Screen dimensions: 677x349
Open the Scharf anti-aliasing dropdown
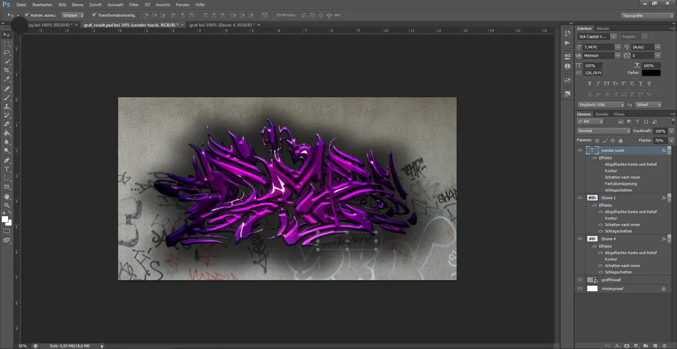(x=648, y=105)
